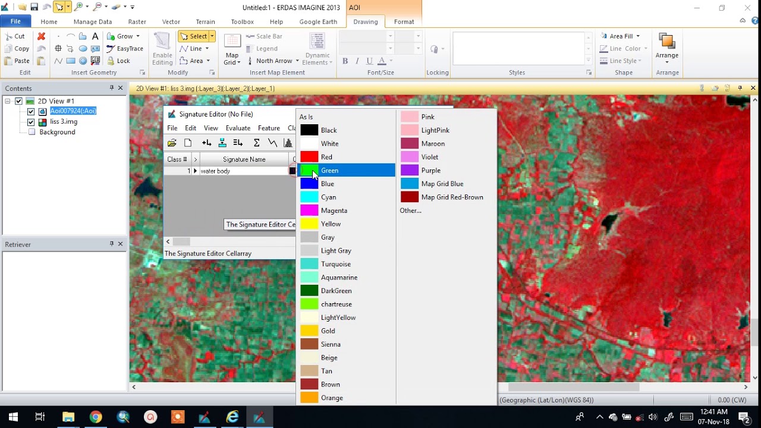Click the Cut scissors icon
The image size is (761, 428).
8,36
